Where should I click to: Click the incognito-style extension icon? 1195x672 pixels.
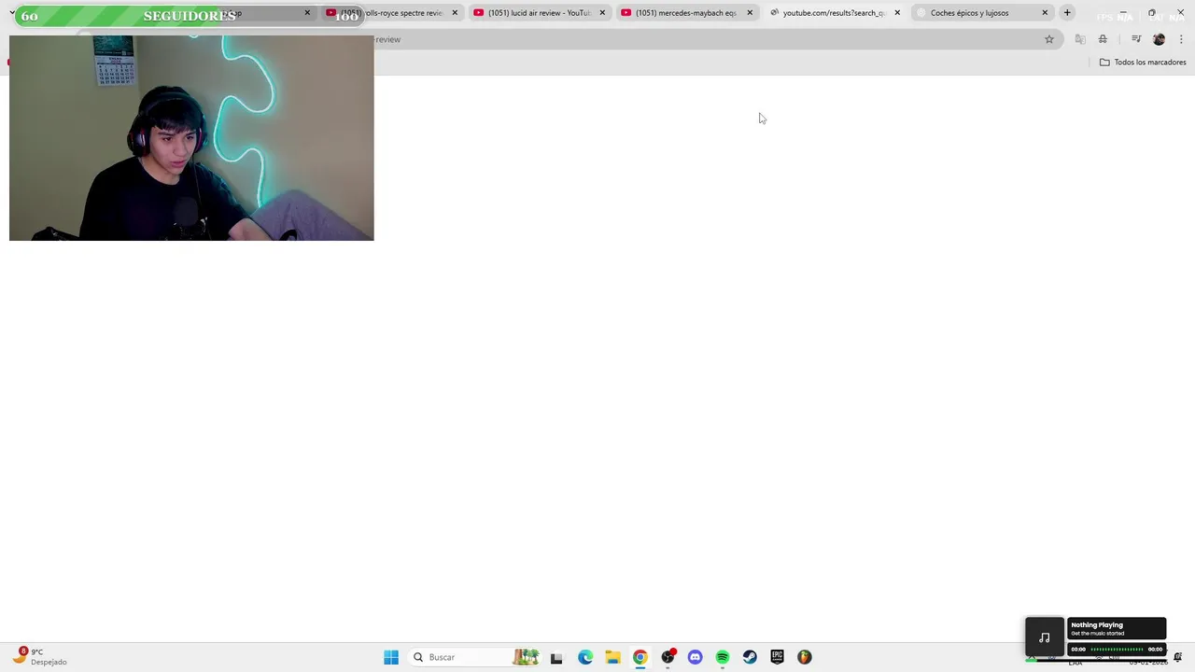1103,39
